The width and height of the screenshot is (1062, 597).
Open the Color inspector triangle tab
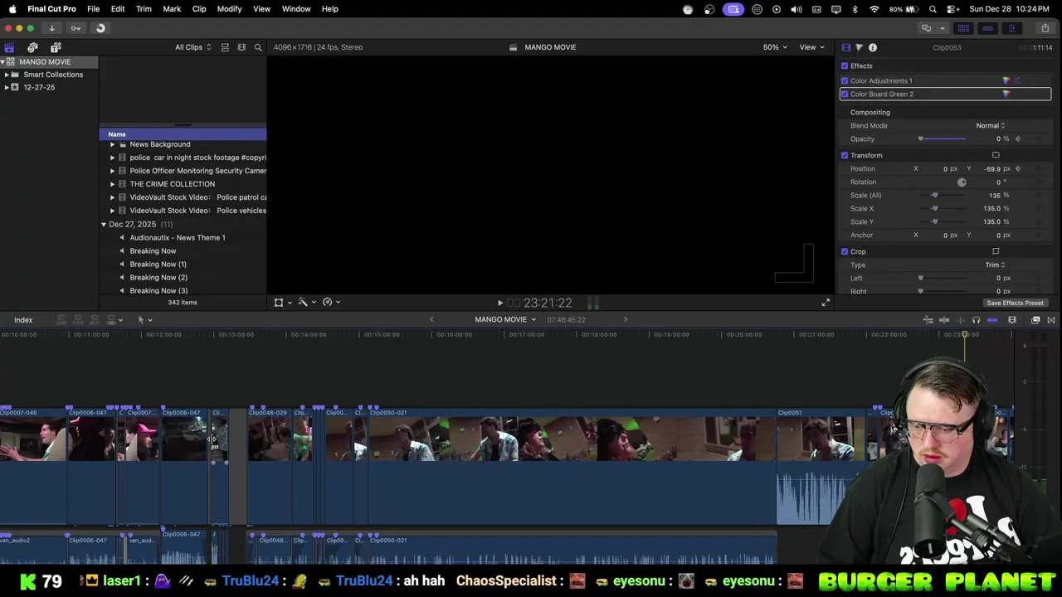pyautogui.click(x=859, y=47)
